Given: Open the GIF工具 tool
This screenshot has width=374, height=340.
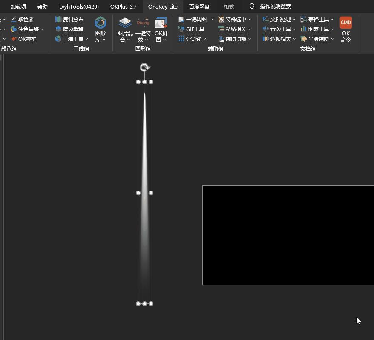Looking at the screenshot, I should point(192,29).
